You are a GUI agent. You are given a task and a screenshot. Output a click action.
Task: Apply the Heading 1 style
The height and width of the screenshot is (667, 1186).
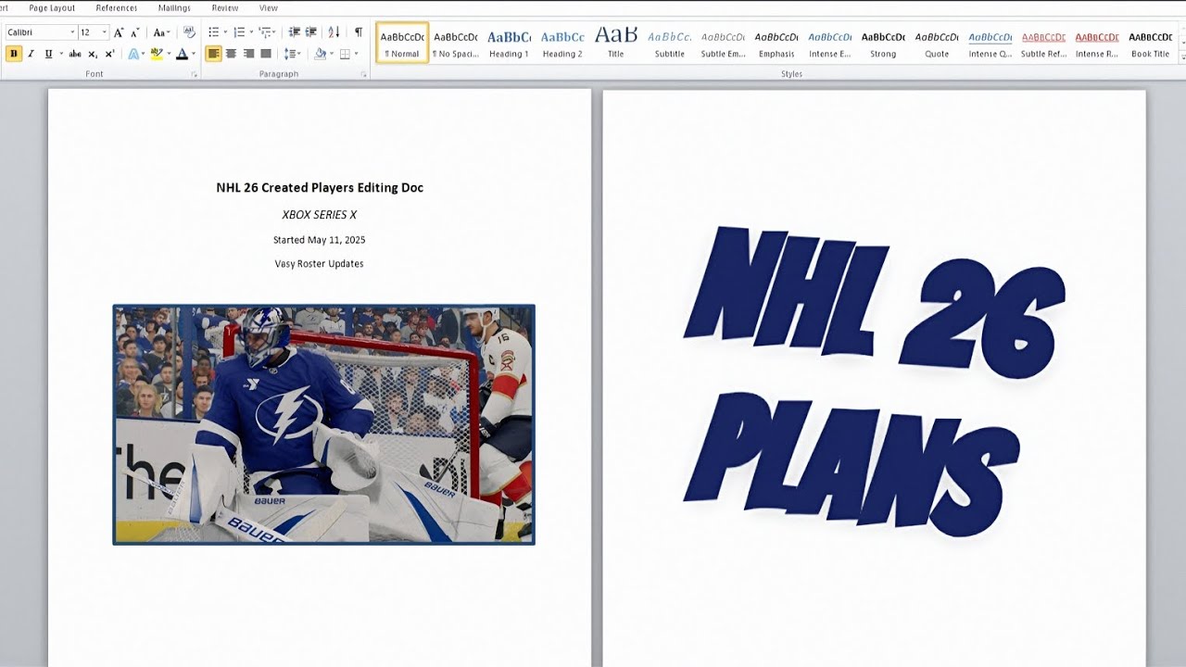point(509,44)
